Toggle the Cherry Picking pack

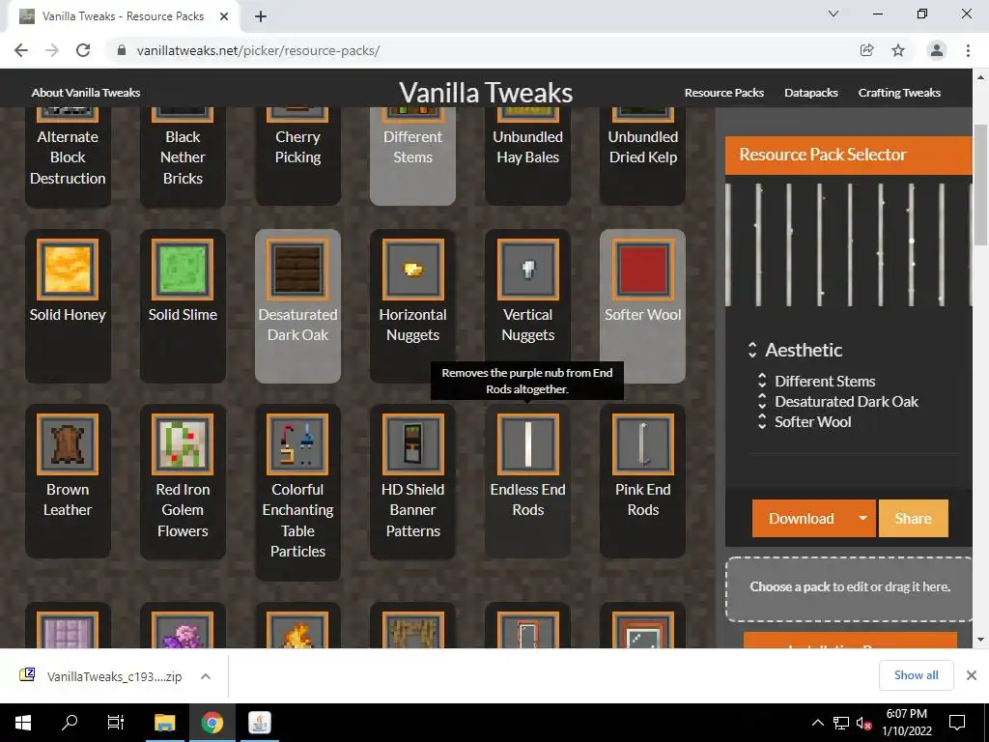(x=297, y=156)
